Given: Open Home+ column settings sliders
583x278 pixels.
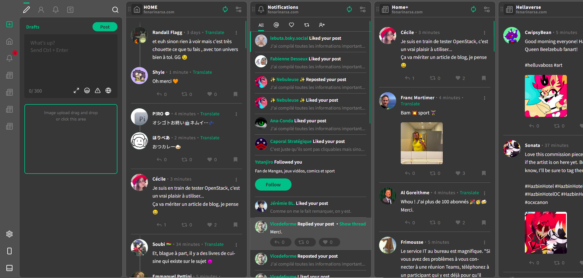Looking at the screenshot, I should 487,9.
